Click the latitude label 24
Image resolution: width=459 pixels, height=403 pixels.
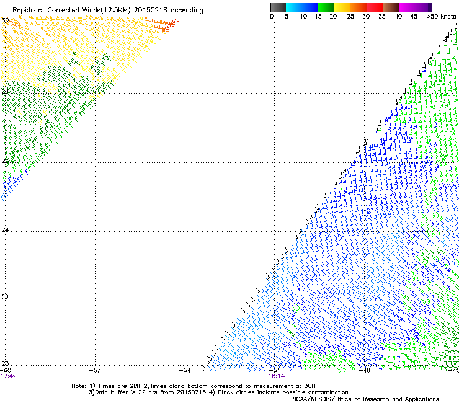click(x=5, y=230)
